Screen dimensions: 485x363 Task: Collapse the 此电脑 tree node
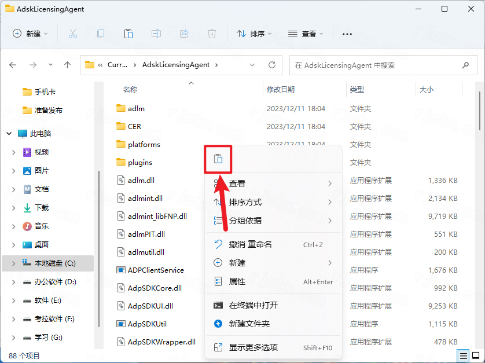9,133
